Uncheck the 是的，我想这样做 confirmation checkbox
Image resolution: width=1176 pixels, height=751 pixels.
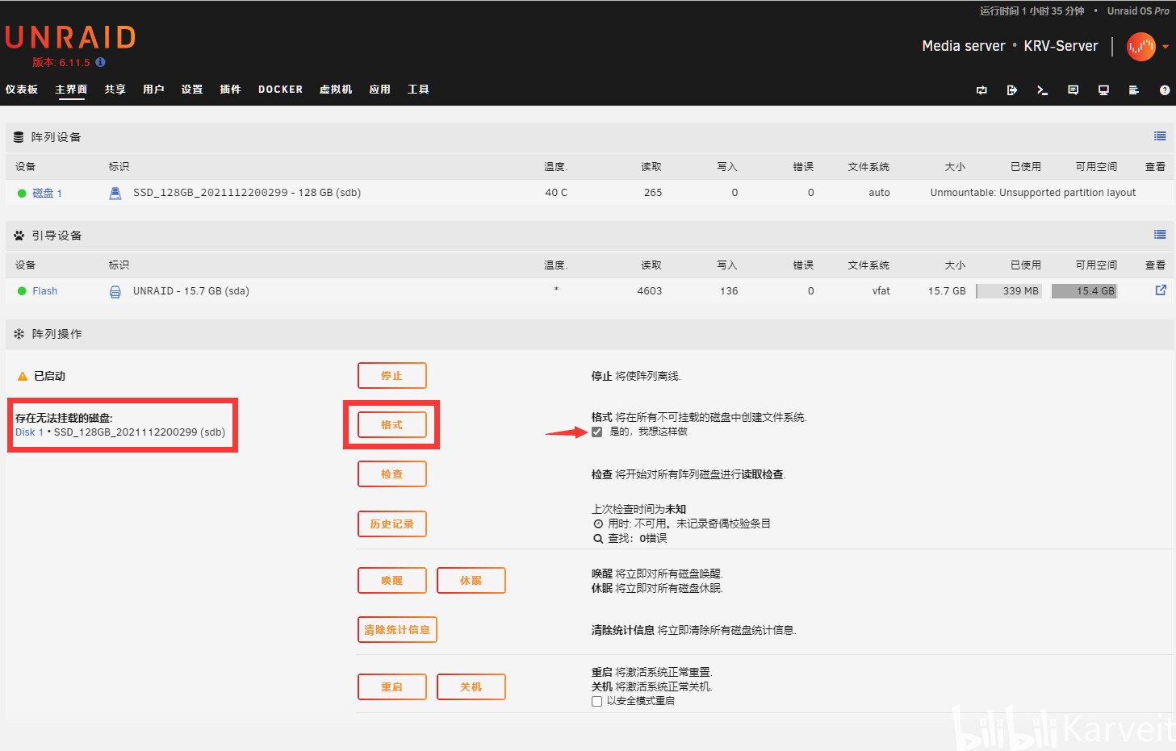pyautogui.click(x=596, y=432)
